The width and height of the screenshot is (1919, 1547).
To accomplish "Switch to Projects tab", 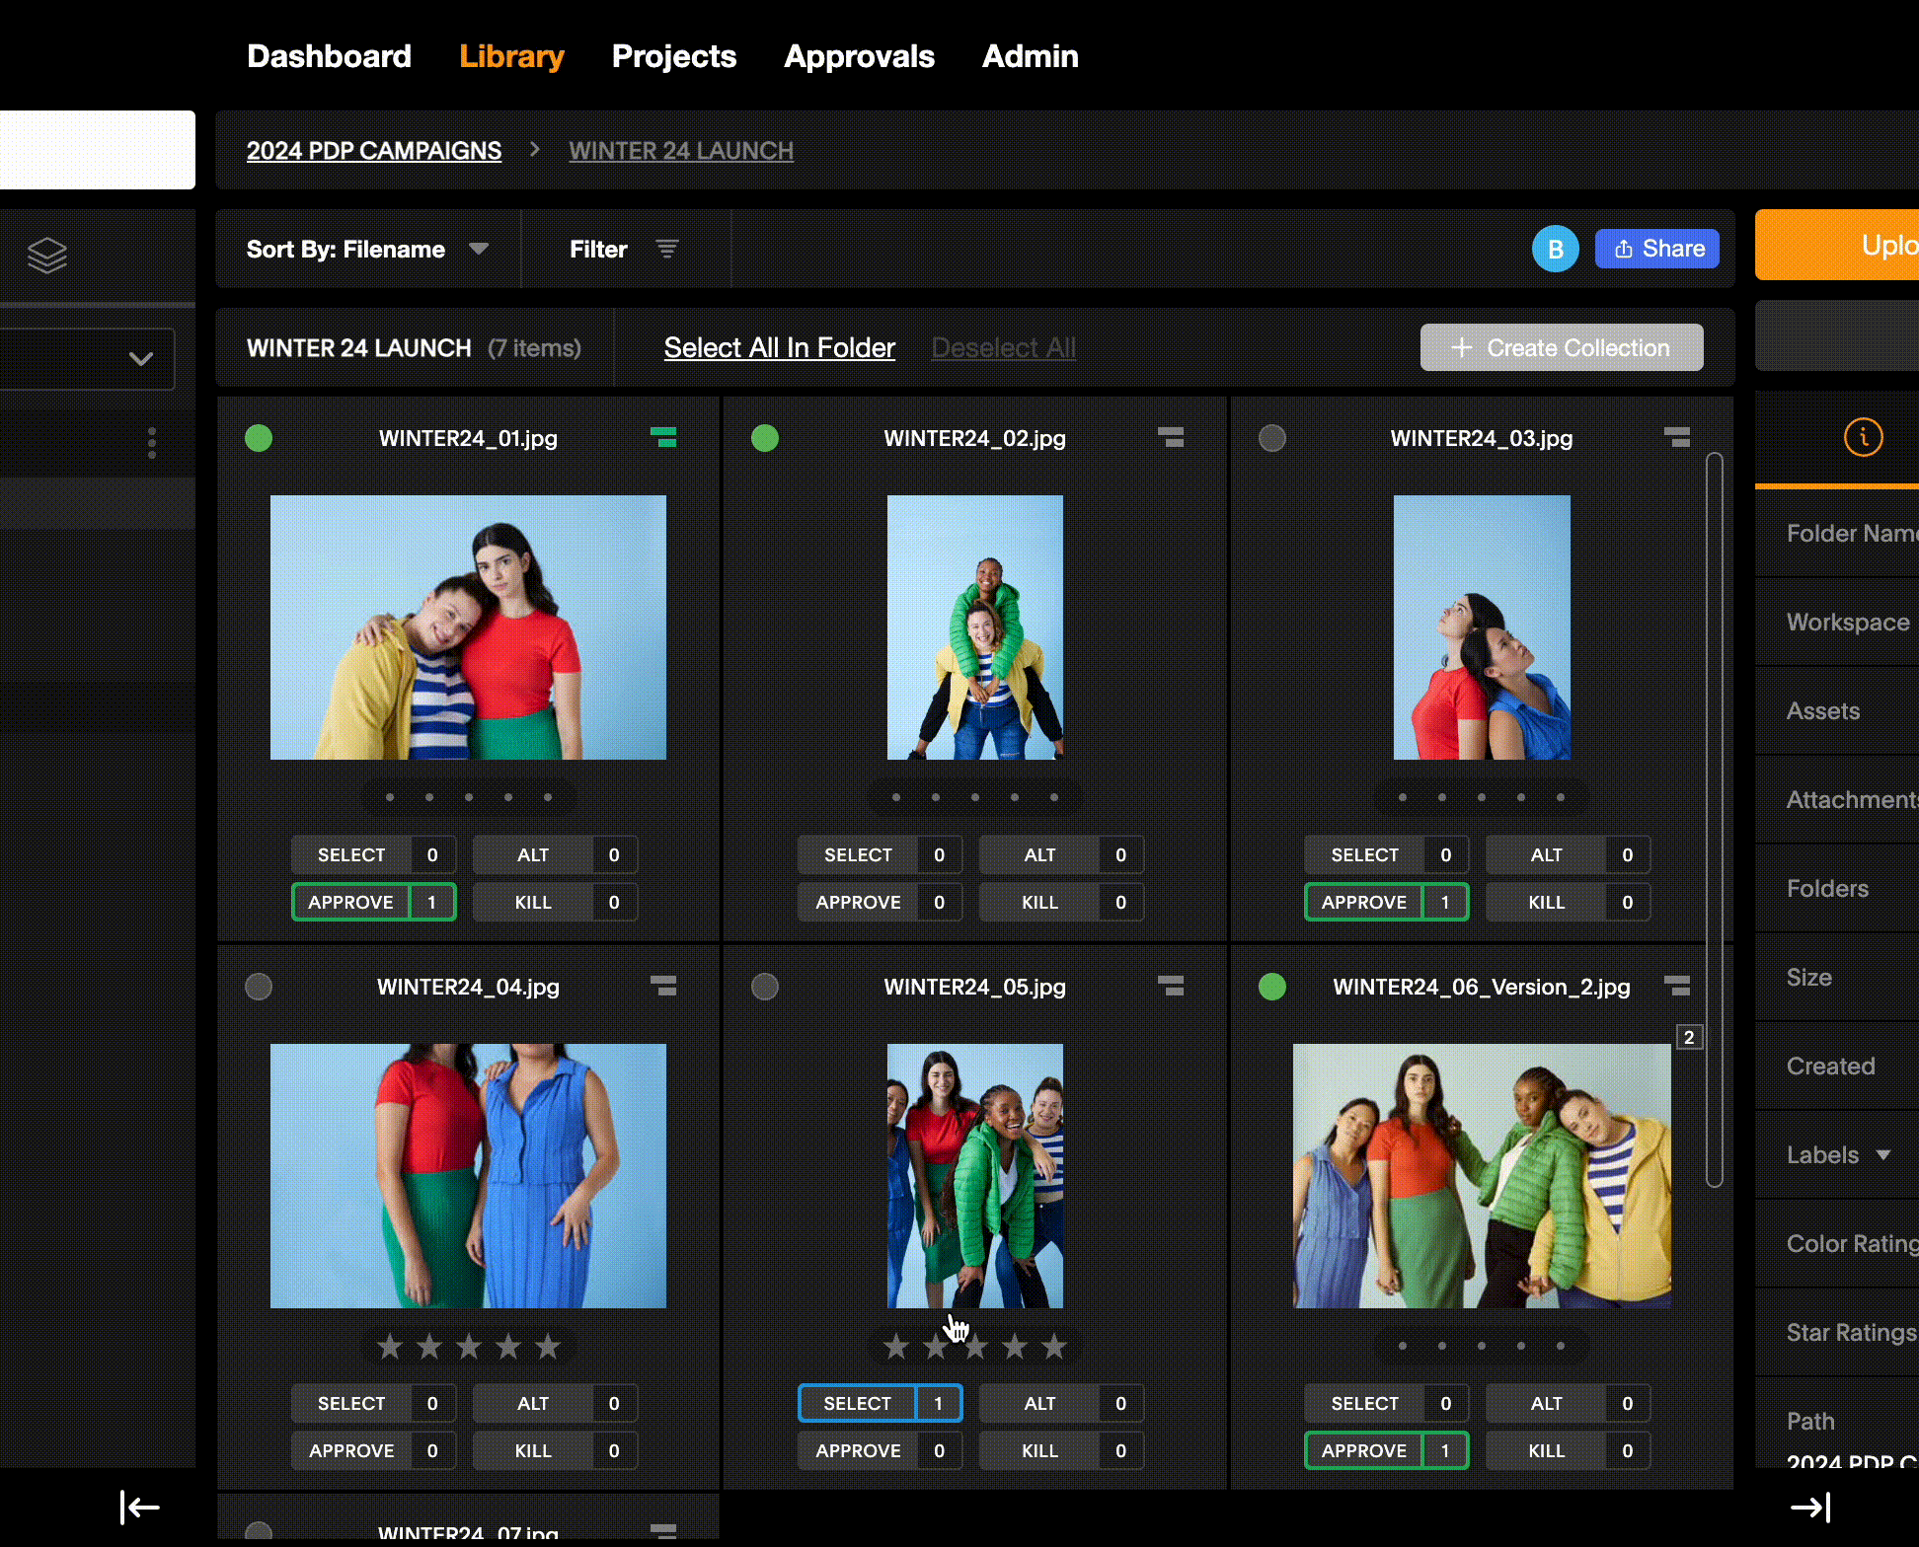I will (x=674, y=56).
